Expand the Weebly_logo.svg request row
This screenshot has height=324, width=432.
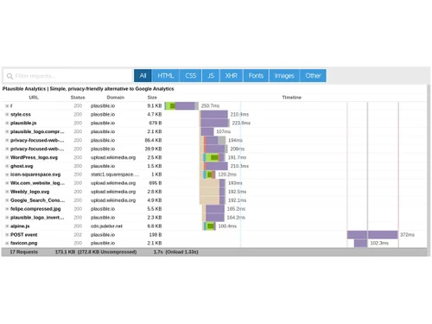[7, 192]
